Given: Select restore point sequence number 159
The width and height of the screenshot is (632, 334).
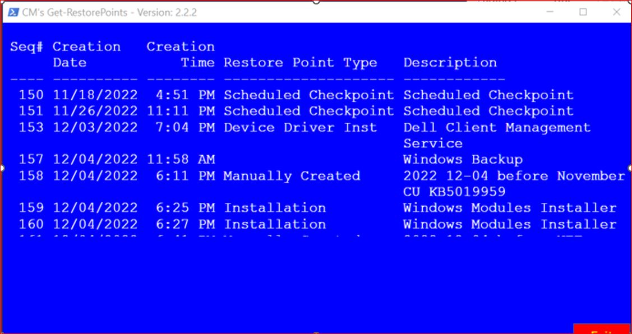Looking at the screenshot, I should point(31,208).
